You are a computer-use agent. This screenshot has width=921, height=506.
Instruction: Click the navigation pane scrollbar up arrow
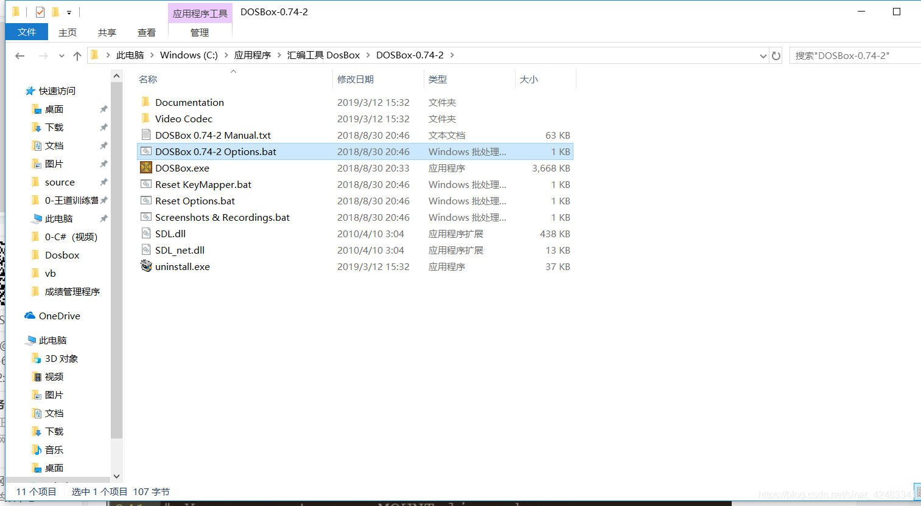click(117, 75)
